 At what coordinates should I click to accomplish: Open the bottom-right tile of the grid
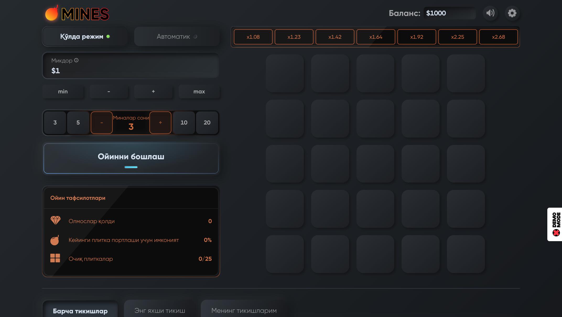pyautogui.click(x=466, y=254)
